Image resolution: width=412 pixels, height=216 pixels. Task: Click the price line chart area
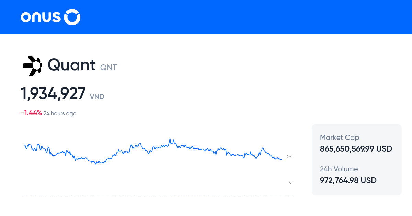(x=154, y=151)
